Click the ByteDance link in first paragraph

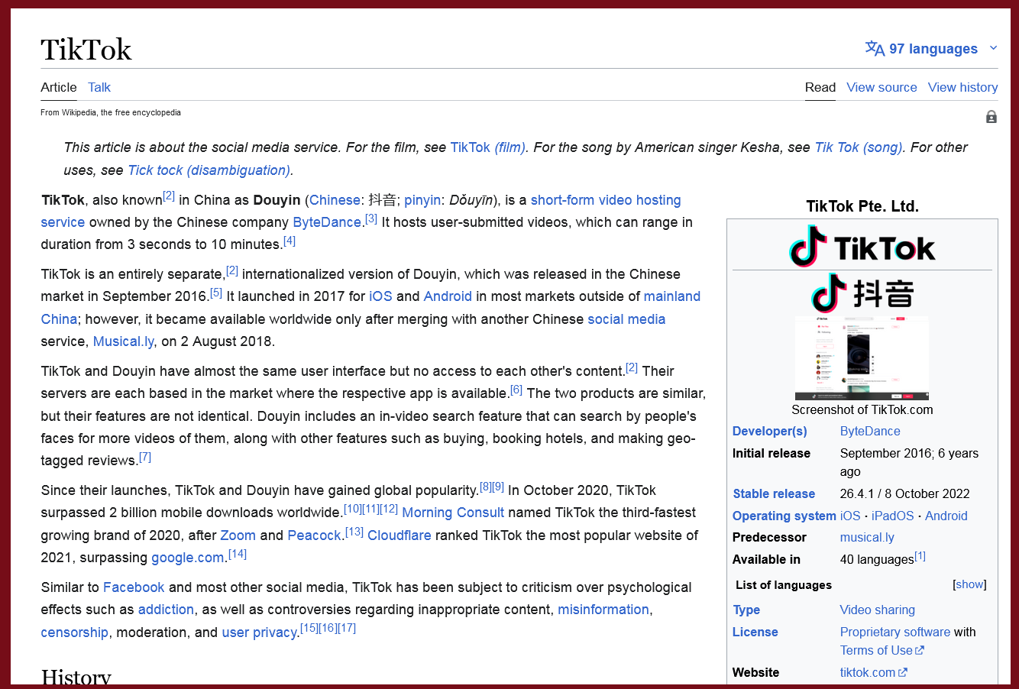327,222
